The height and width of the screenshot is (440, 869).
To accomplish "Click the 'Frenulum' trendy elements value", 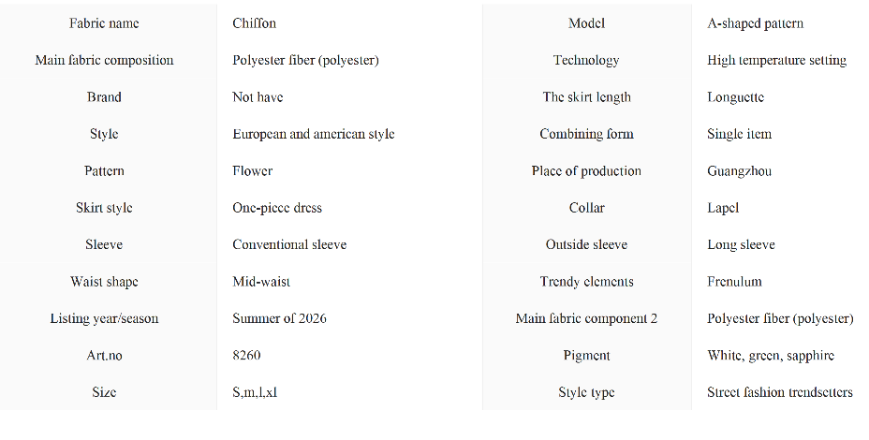I will click(734, 282).
